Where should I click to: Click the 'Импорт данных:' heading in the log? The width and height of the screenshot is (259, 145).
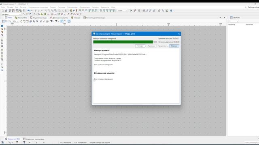coord(102,50)
